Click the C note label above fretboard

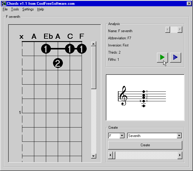tap(70, 36)
